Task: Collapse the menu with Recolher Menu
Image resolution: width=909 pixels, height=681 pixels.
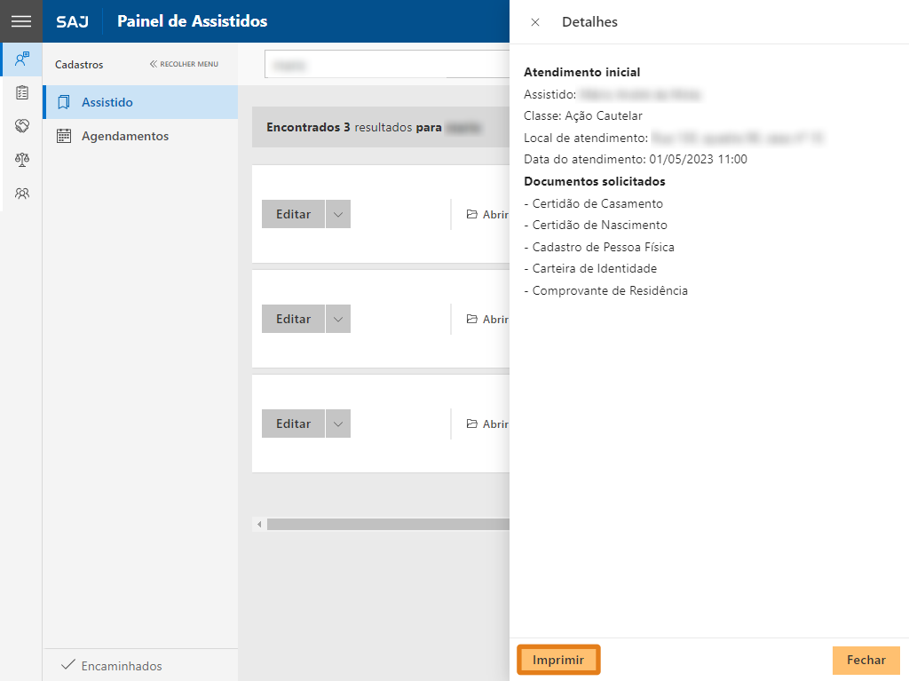Action: (184, 65)
